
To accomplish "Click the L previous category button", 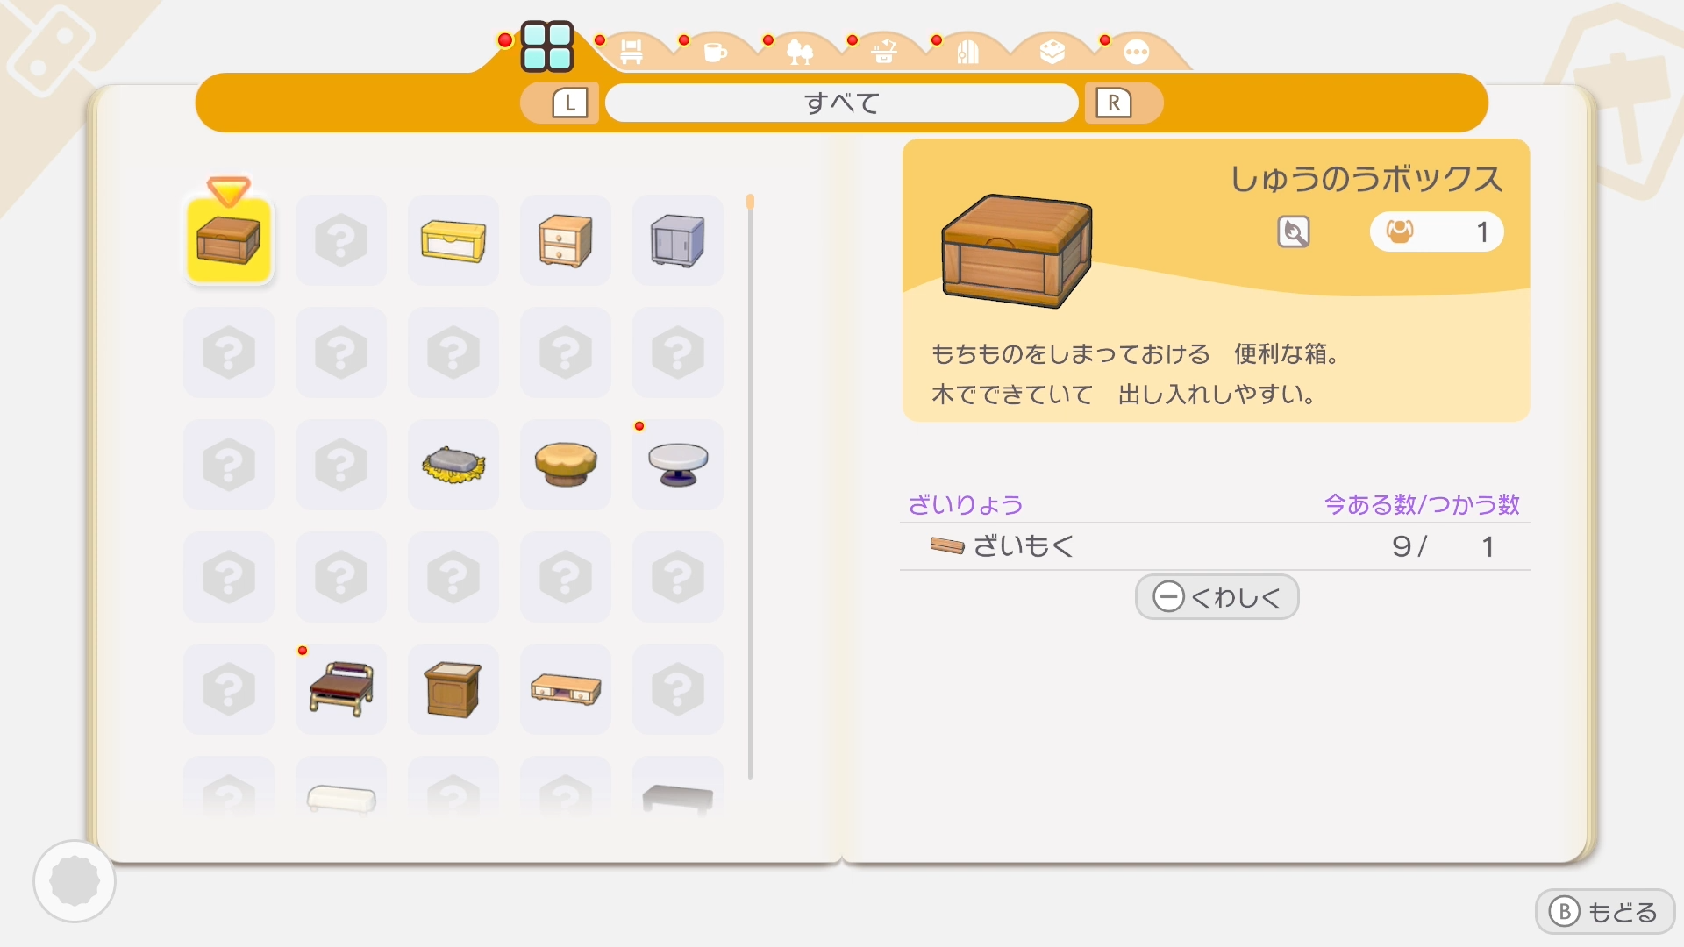I will coord(569,103).
